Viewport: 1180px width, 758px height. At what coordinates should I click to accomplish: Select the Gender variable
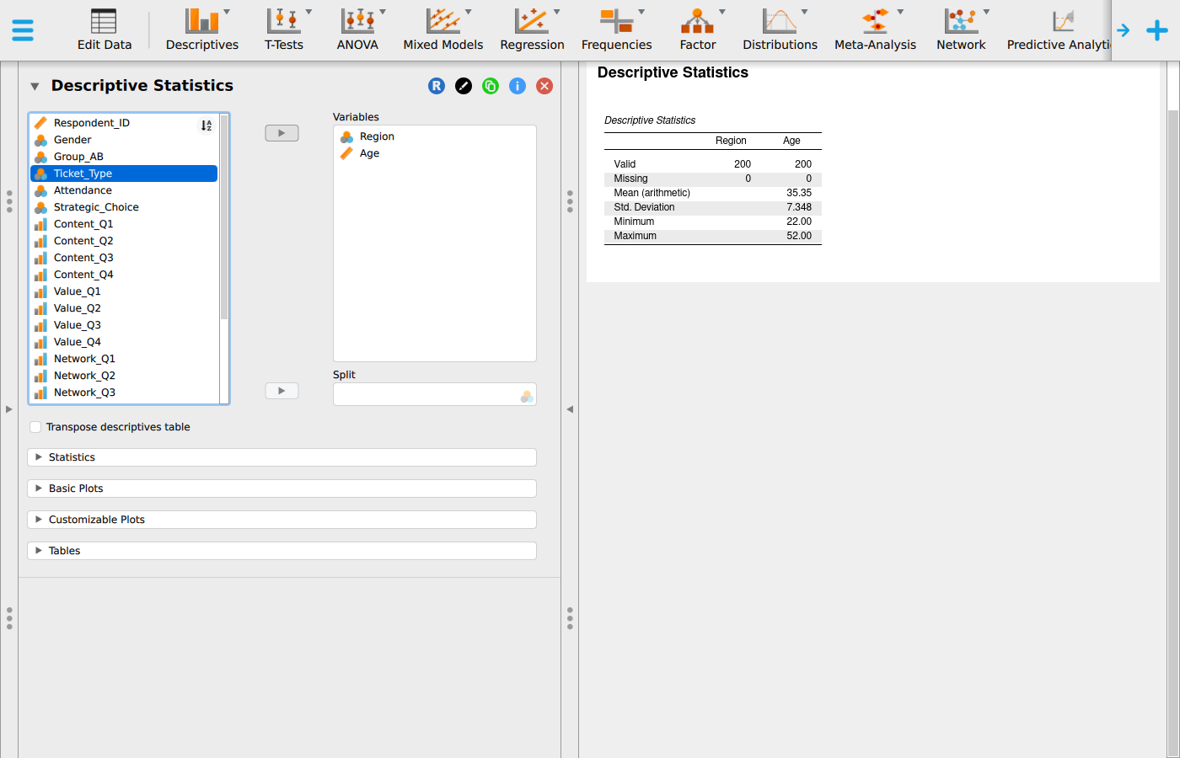click(124, 140)
